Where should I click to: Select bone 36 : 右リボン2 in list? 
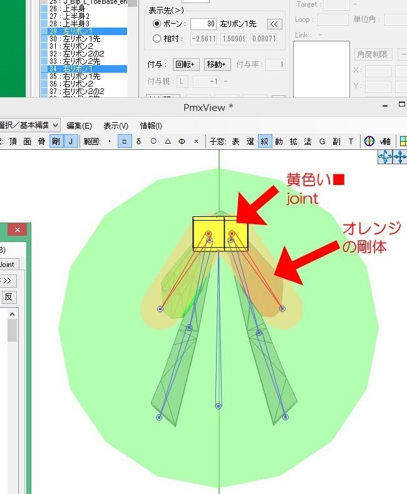(x=84, y=84)
